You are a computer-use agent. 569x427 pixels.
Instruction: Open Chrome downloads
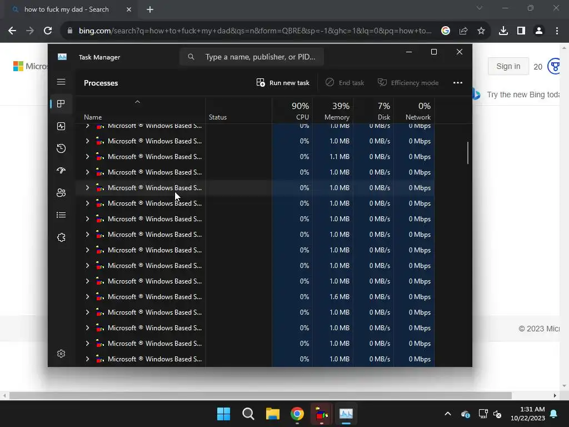(503, 31)
